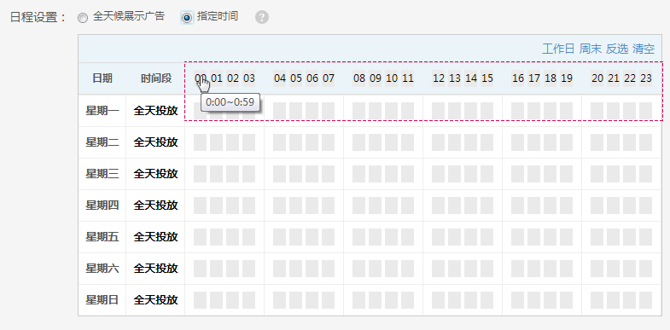Toggle the 星期日 cell for hour 23
This screenshot has width=670, height=330.
click(x=646, y=300)
